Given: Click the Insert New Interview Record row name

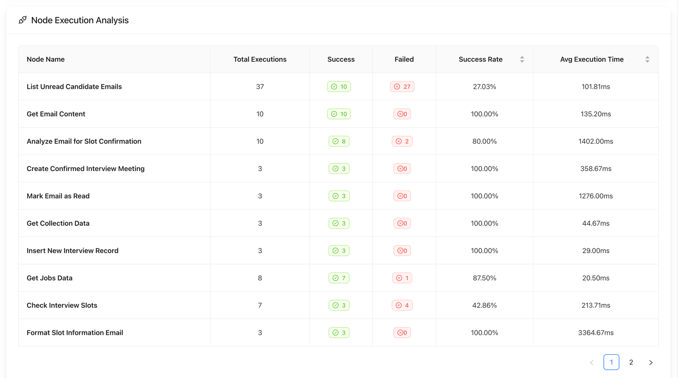Looking at the screenshot, I should click(x=72, y=251).
